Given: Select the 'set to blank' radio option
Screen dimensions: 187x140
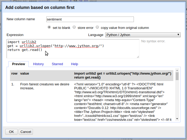Looking at the screenshot, I should (x=49, y=27).
